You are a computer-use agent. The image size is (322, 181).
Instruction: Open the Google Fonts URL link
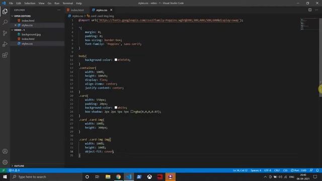169,20
